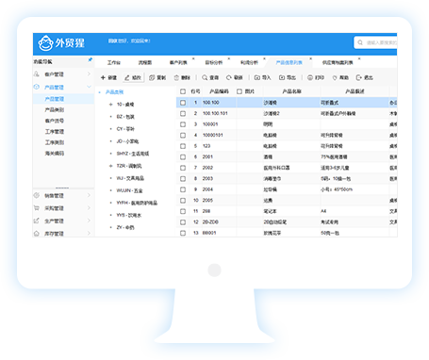Select the "WUJIN" category tree item
The image size is (429, 360).
pos(129,190)
